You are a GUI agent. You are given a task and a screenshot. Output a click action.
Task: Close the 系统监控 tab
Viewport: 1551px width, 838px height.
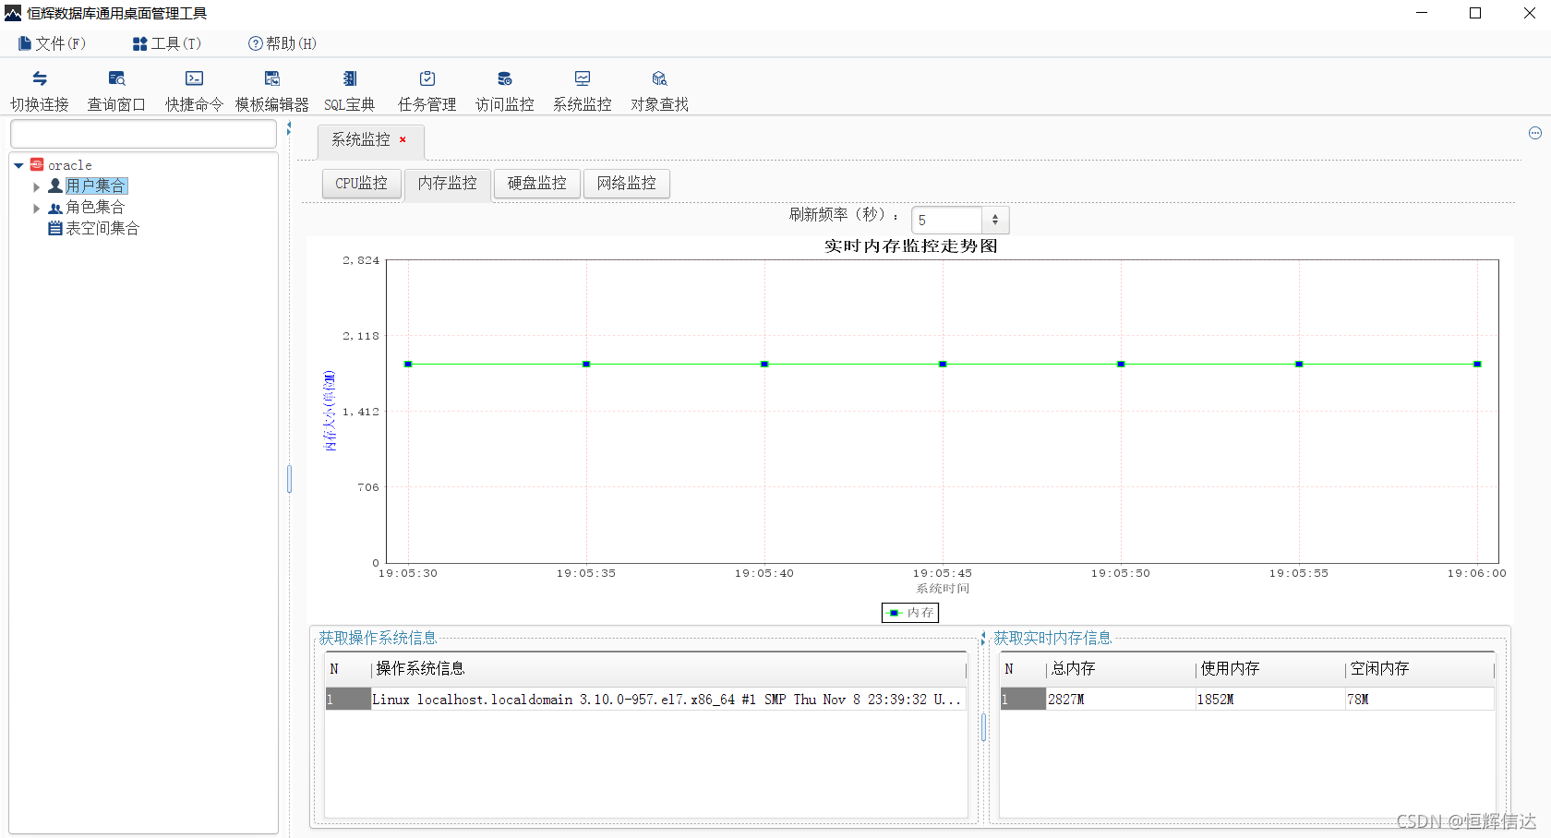[x=403, y=139]
